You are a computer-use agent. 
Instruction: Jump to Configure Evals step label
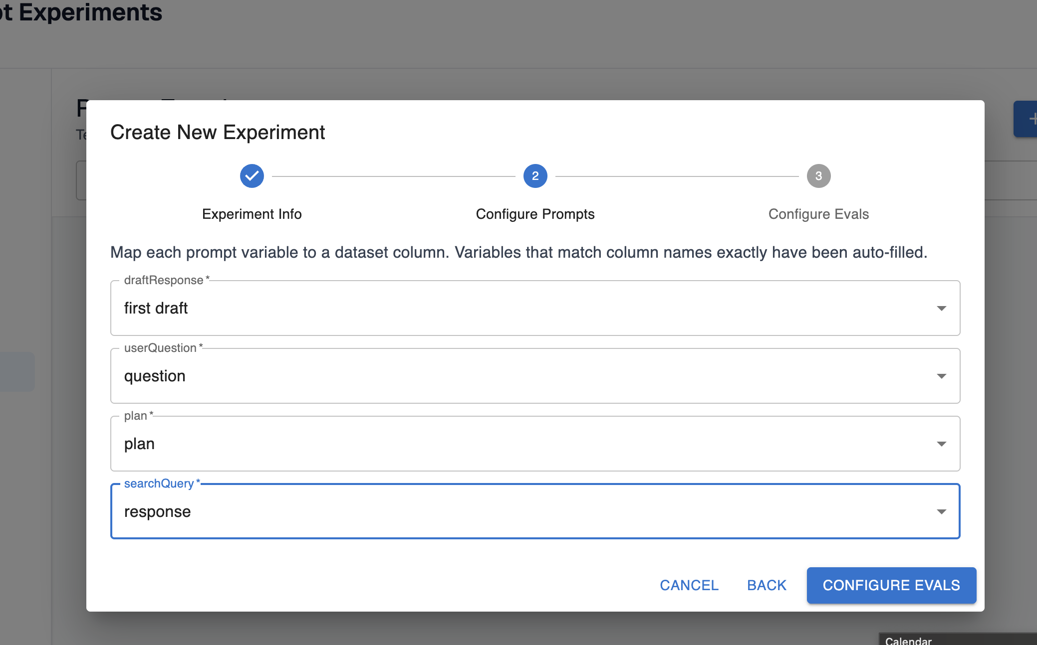818,214
